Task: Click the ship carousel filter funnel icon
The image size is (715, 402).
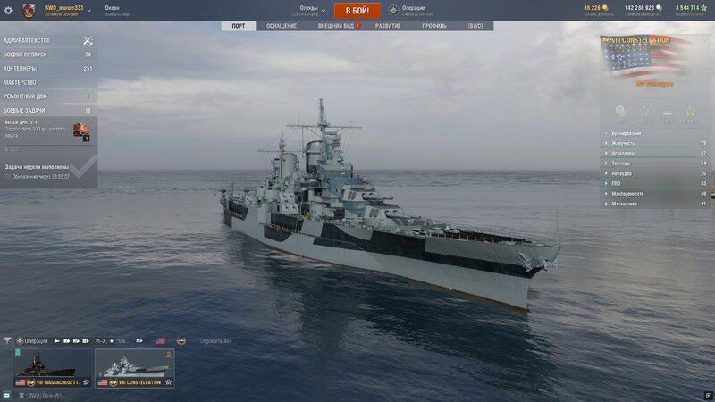Action: 8,340
